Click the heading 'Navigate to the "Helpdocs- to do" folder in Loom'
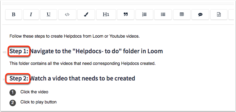 [96, 51]
